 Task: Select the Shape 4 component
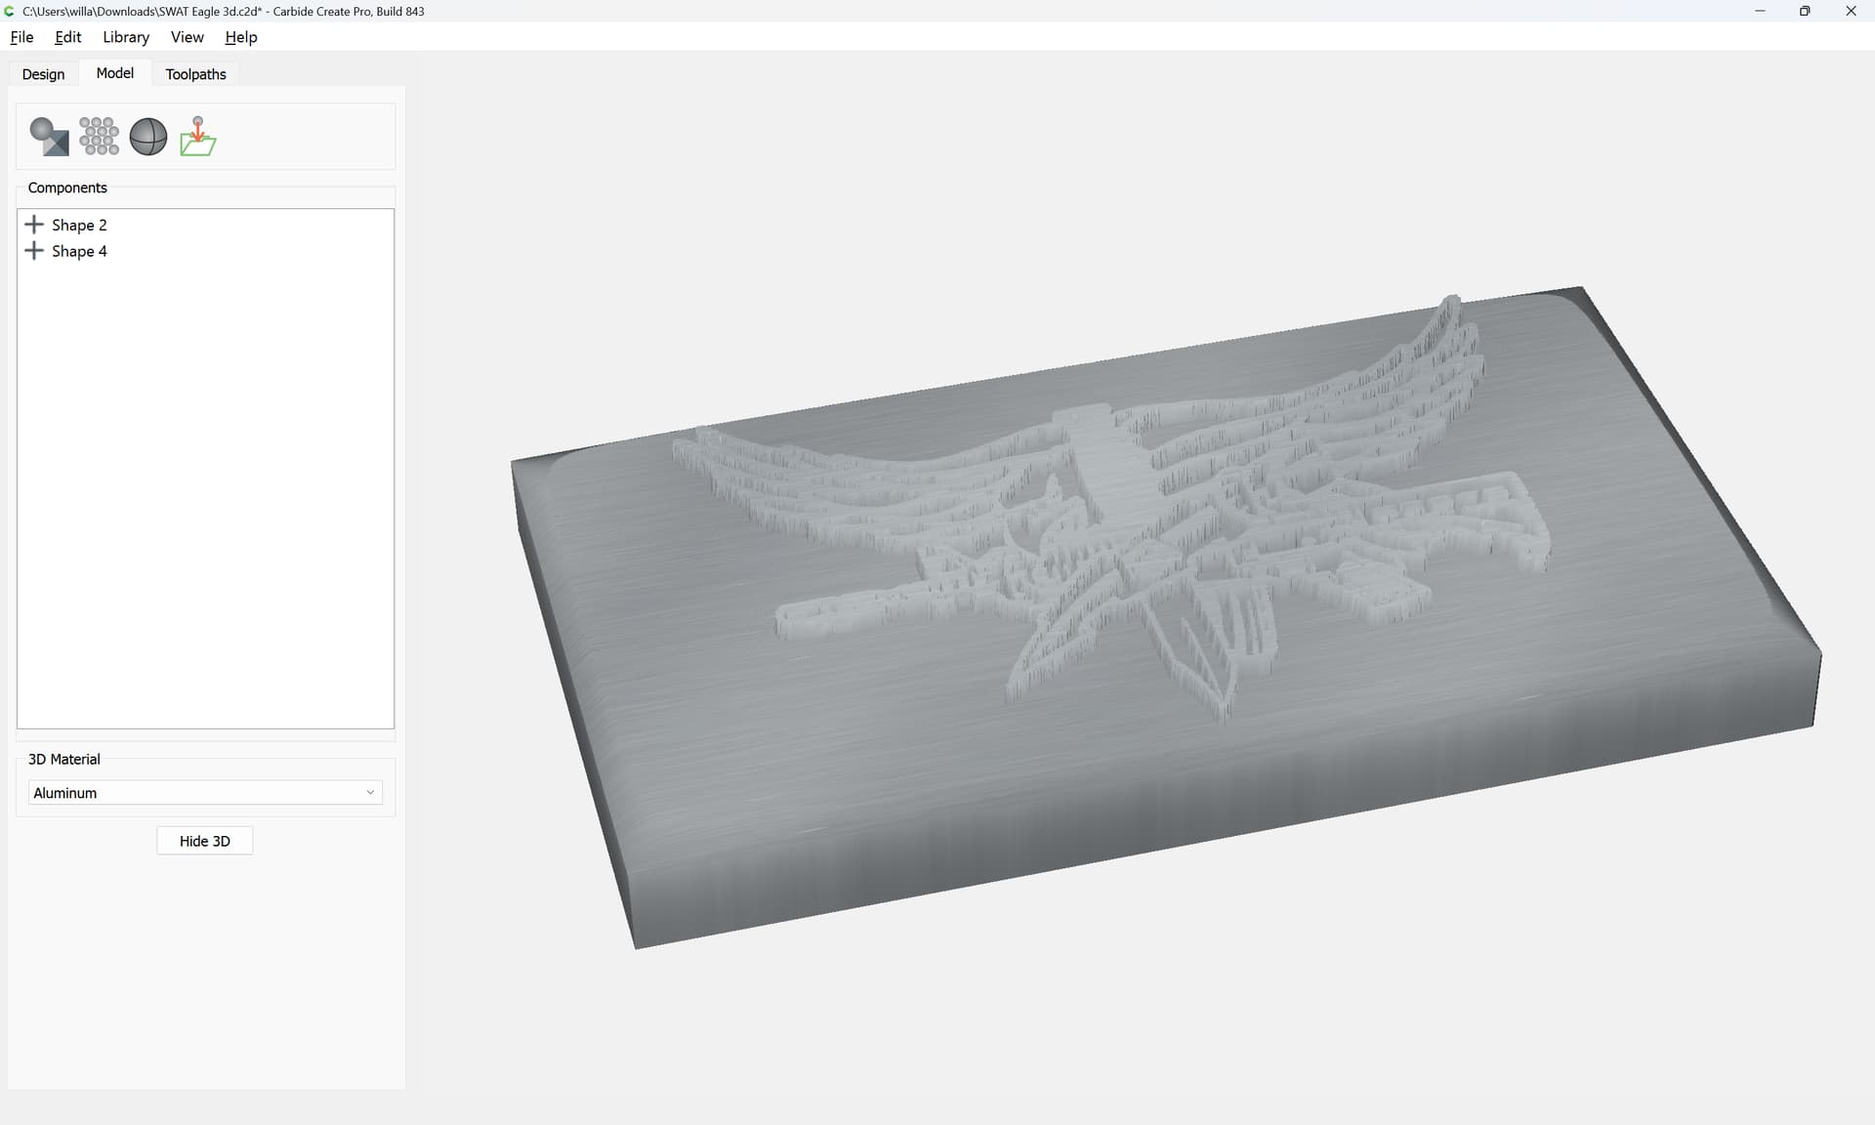[x=79, y=251]
